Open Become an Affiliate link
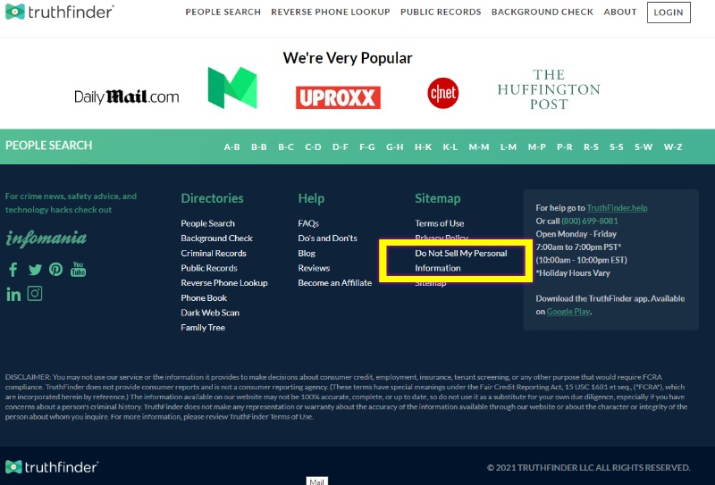Viewport: 715px width, 485px height. (334, 283)
